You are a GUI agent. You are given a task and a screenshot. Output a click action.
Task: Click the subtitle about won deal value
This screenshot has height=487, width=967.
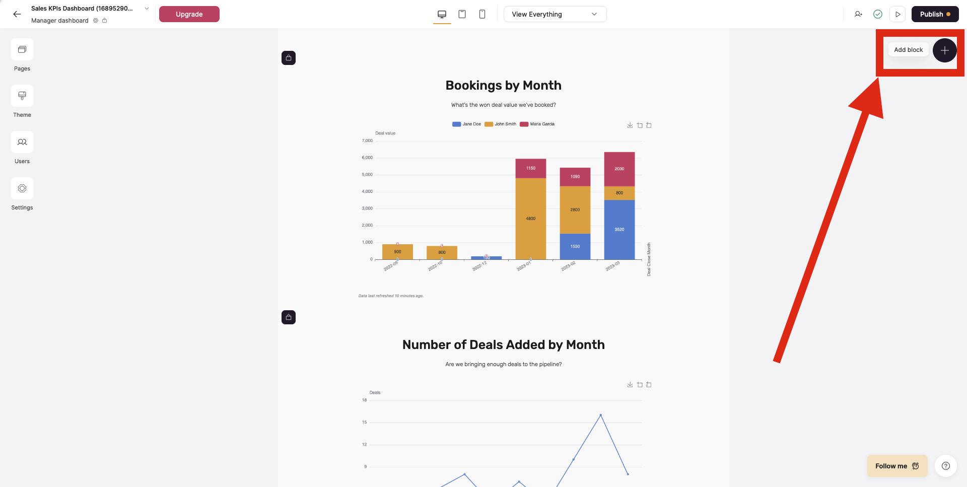click(504, 105)
